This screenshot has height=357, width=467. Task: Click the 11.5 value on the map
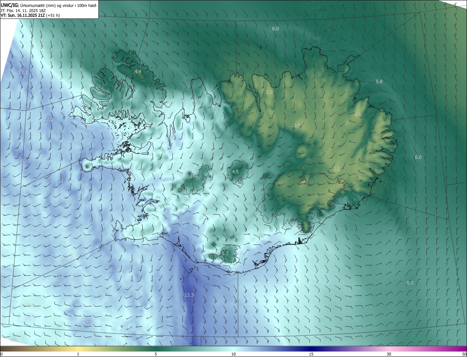60,277
